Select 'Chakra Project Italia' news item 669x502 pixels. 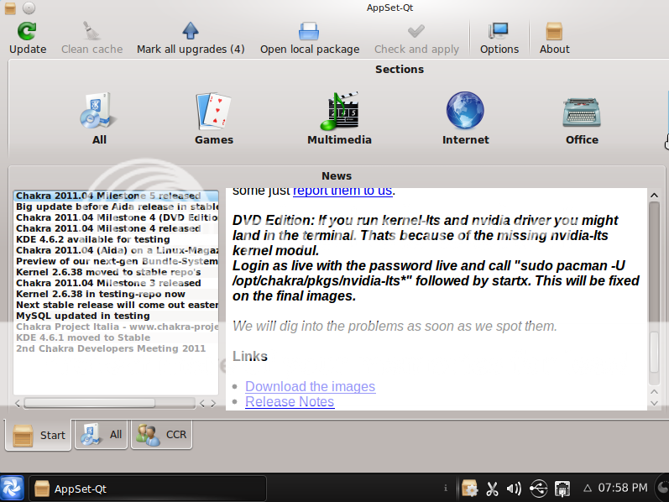point(116,327)
